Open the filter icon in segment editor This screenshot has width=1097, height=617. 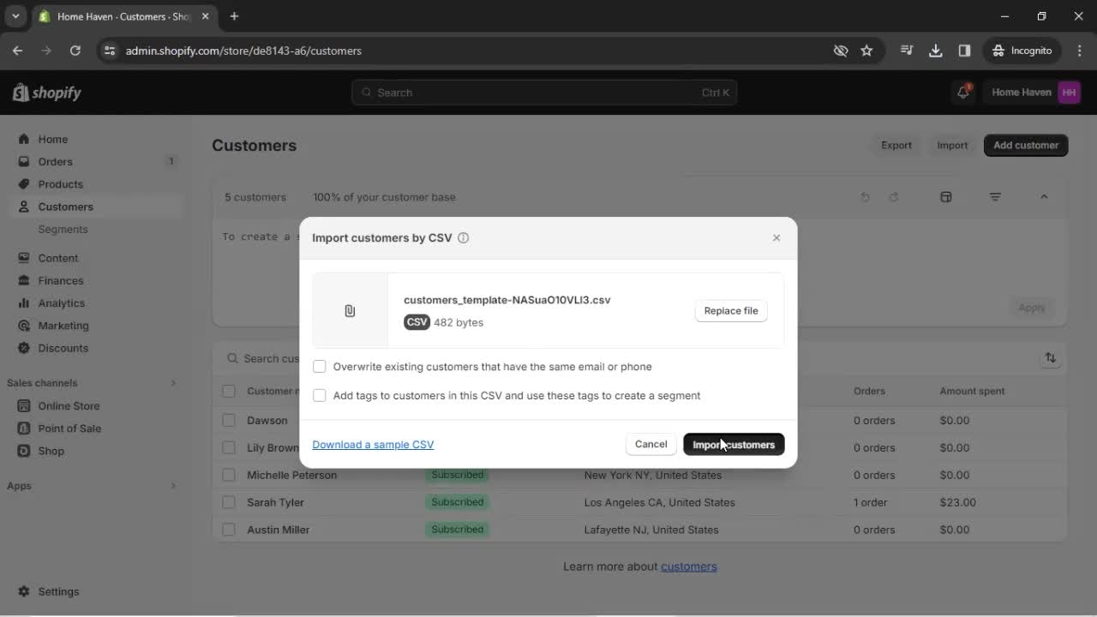[x=995, y=197]
